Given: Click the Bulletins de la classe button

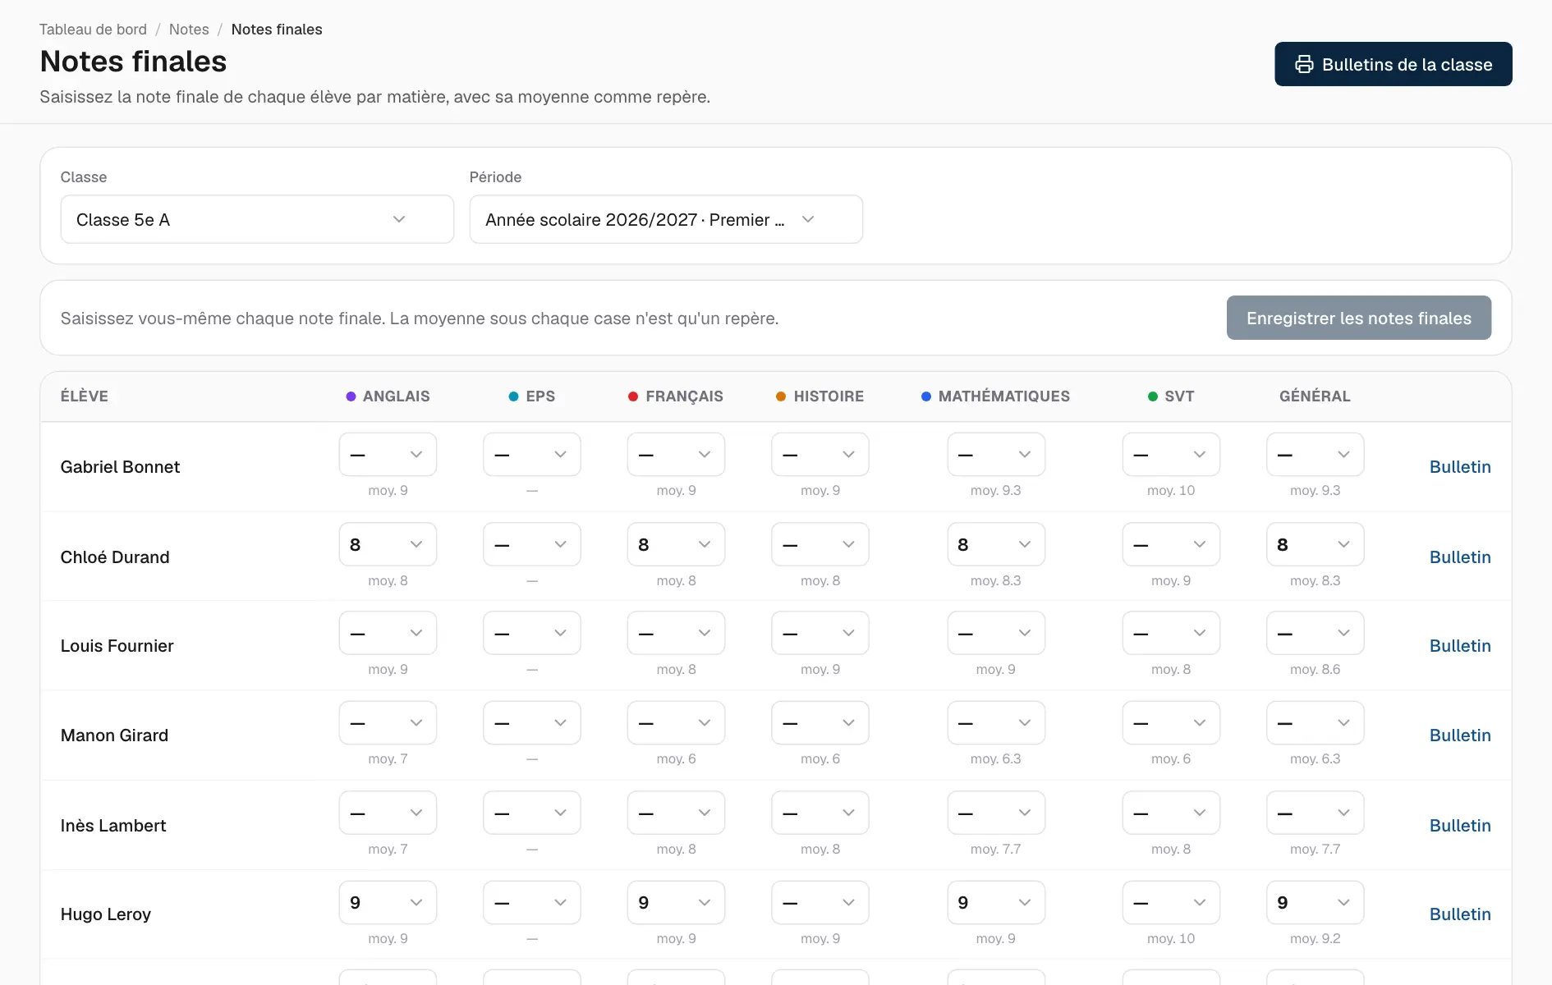Looking at the screenshot, I should [x=1393, y=64].
